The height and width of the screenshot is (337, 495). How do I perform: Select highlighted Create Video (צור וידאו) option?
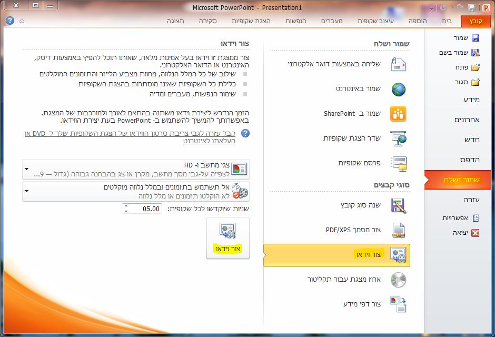pos(337,255)
